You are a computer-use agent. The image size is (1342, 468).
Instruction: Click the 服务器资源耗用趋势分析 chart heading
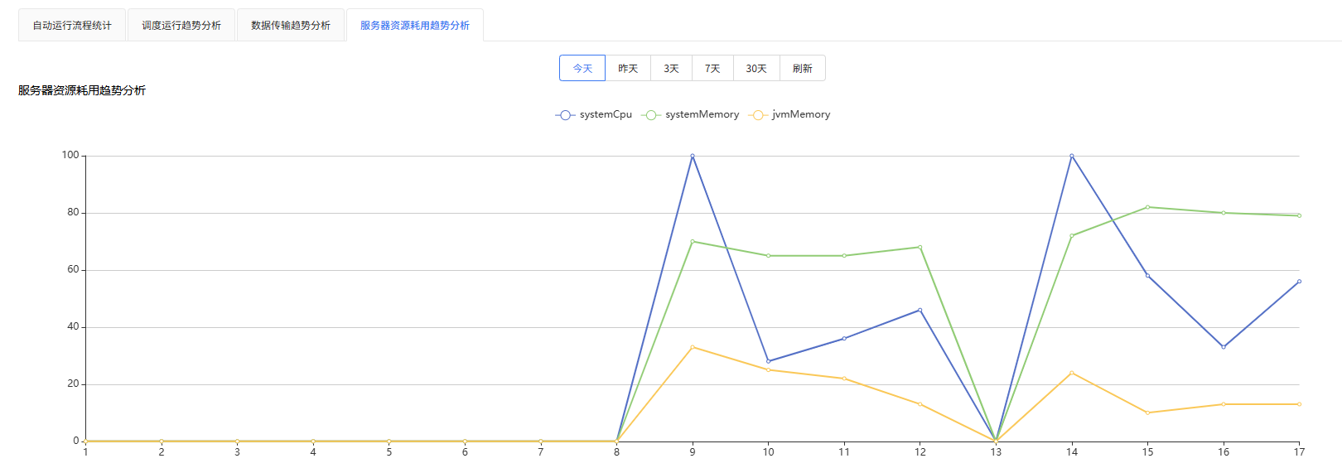(x=82, y=90)
